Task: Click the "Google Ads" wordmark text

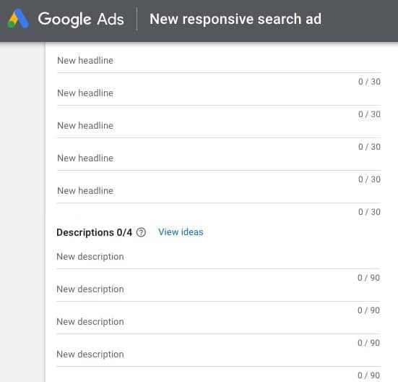Action: [x=81, y=20]
